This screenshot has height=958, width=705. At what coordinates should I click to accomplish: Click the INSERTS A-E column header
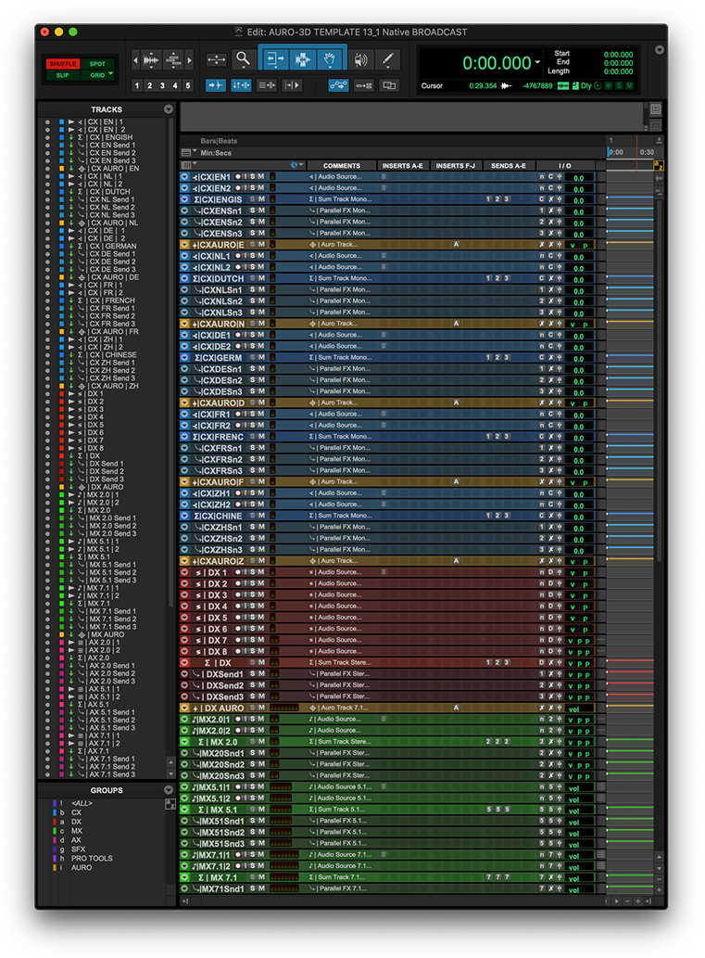tap(402, 165)
